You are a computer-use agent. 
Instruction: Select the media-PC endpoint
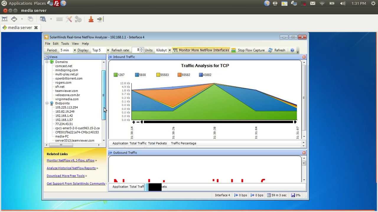pos(62,136)
